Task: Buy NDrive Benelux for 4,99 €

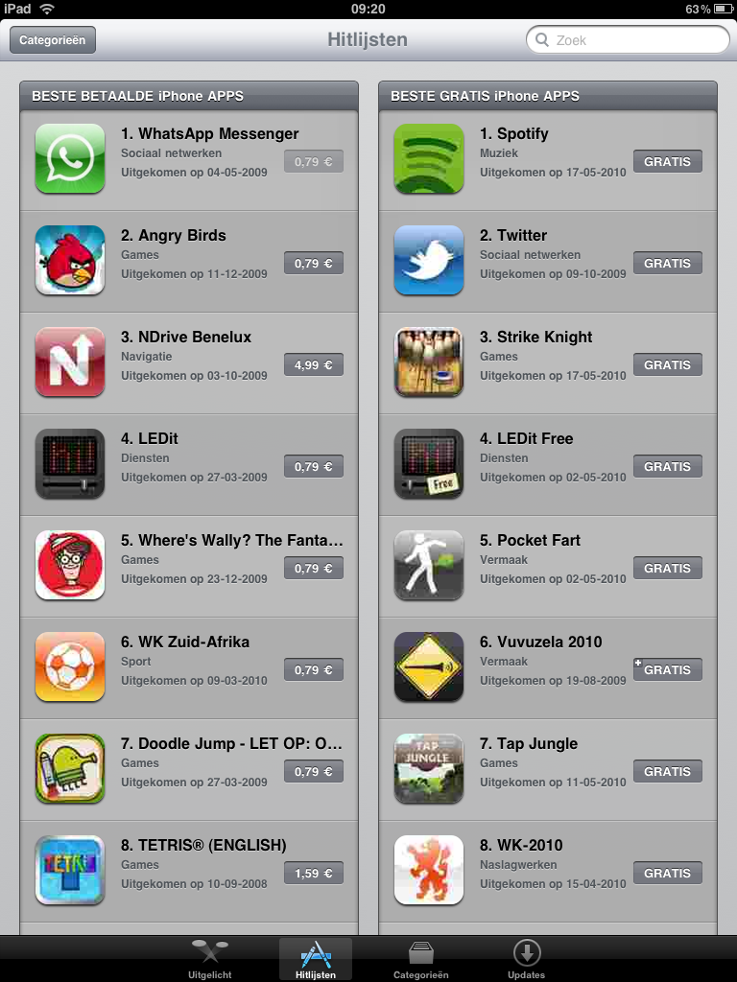Action: coord(314,364)
